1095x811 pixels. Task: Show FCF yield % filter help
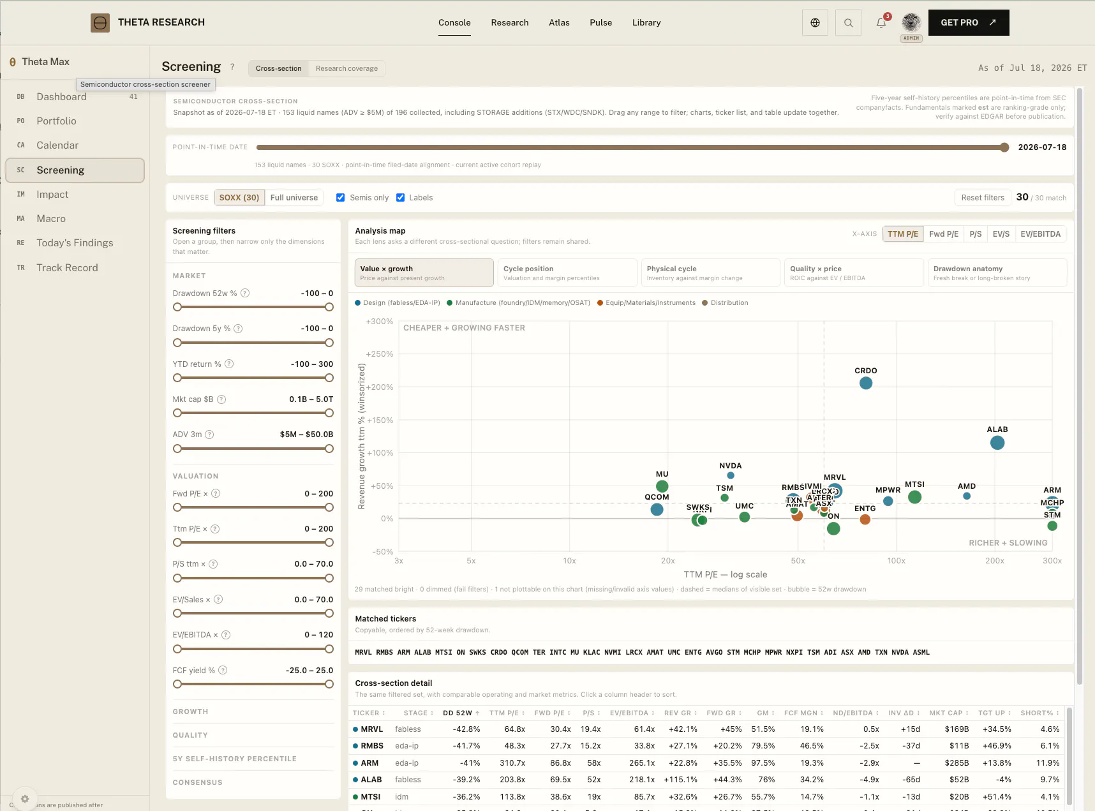click(x=223, y=671)
